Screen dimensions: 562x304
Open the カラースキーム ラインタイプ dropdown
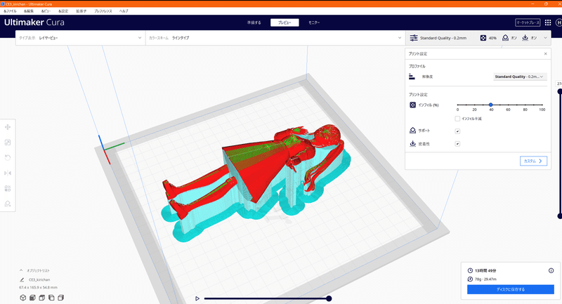pos(275,38)
